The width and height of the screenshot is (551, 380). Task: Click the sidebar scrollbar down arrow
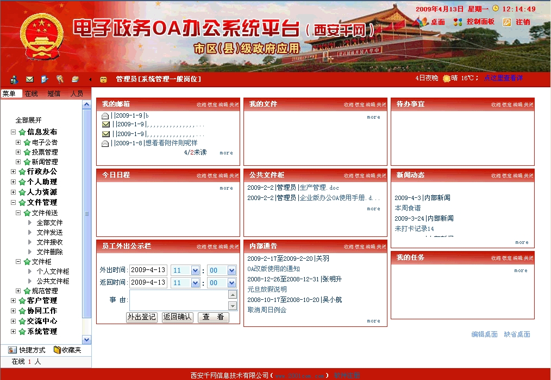tap(86, 339)
